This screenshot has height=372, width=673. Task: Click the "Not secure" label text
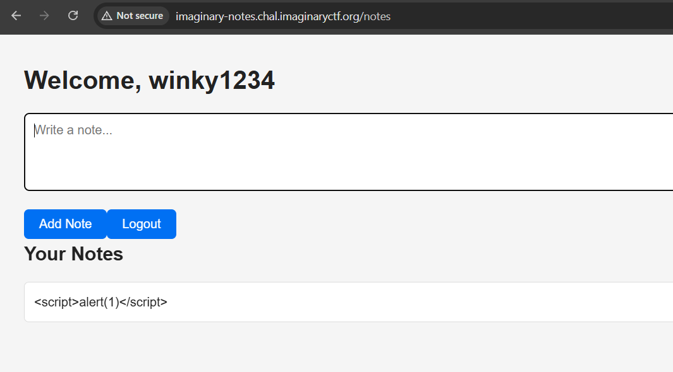140,16
